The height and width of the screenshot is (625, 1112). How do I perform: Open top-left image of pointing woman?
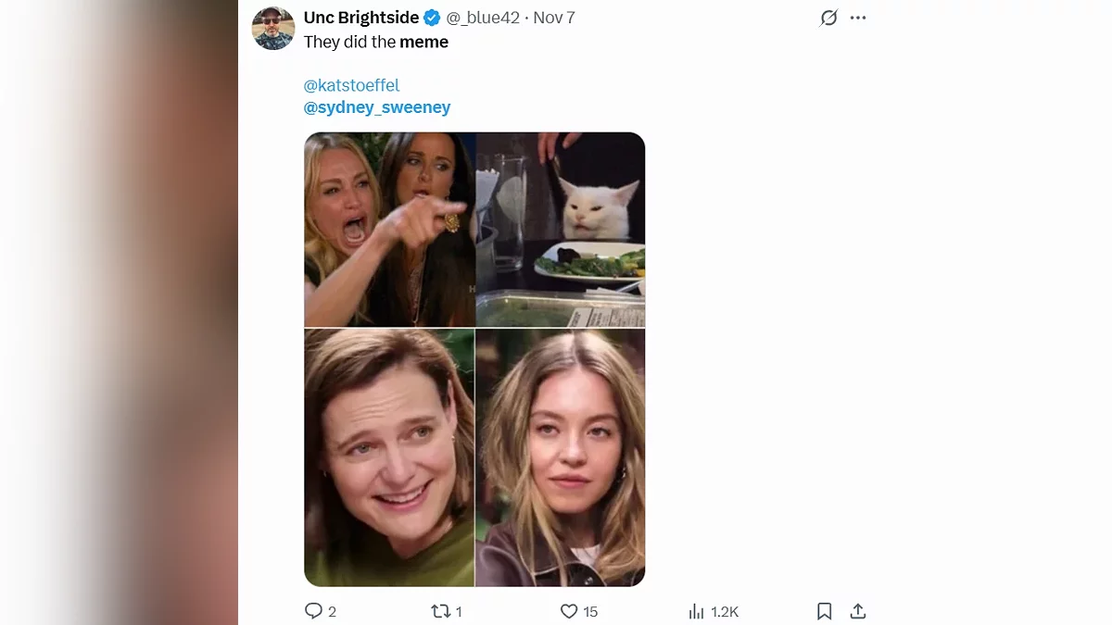[389, 230]
